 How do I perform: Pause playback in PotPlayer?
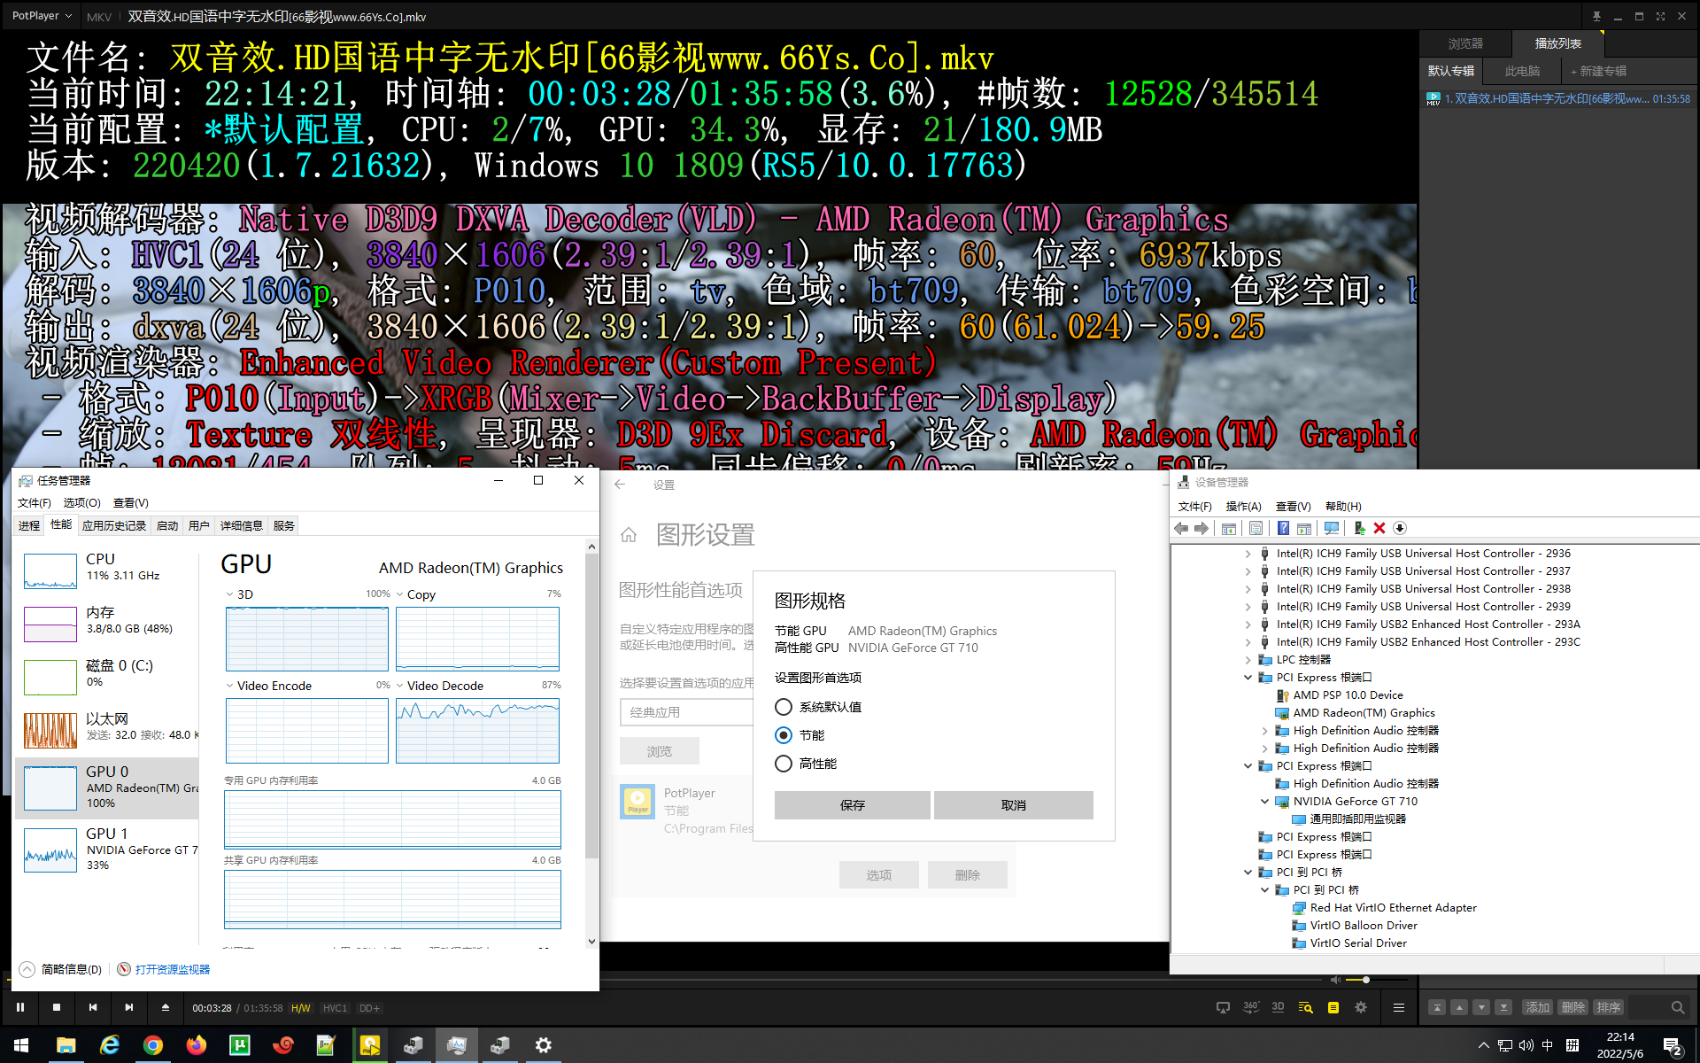click(x=20, y=1007)
